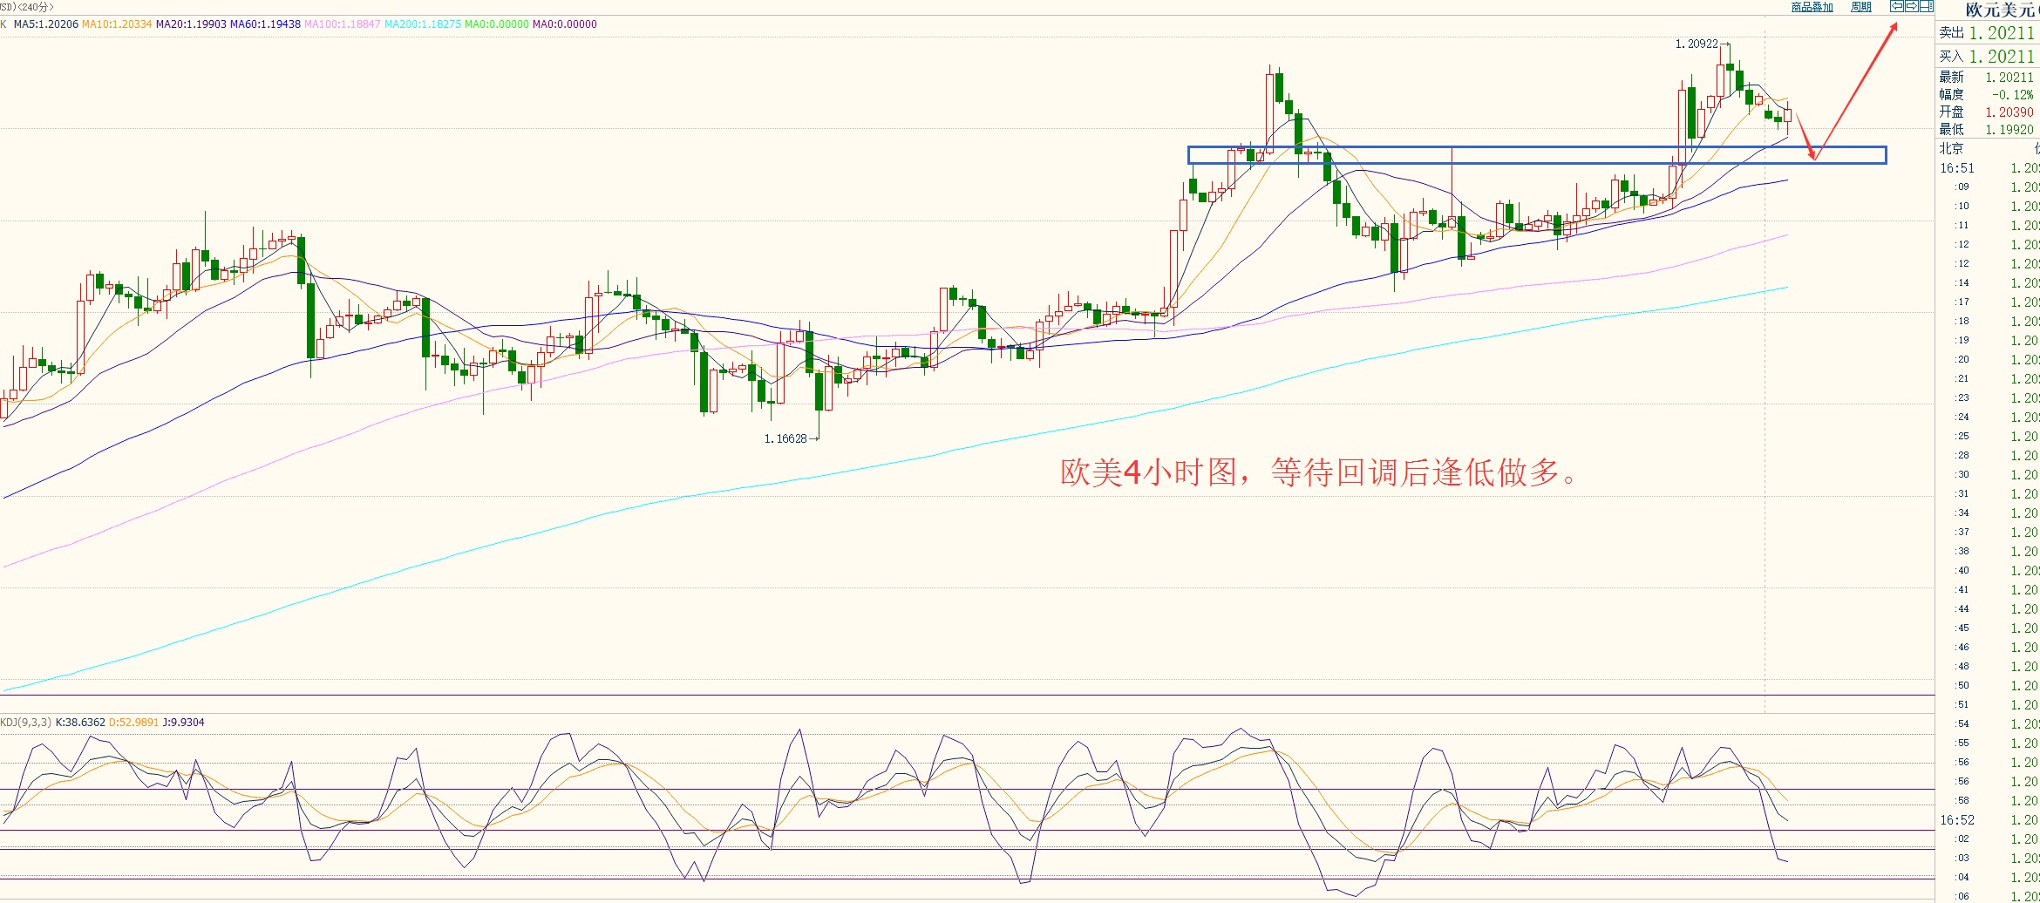Select the MA20 moving average label
This screenshot has height=903, width=2040.
tap(191, 24)
